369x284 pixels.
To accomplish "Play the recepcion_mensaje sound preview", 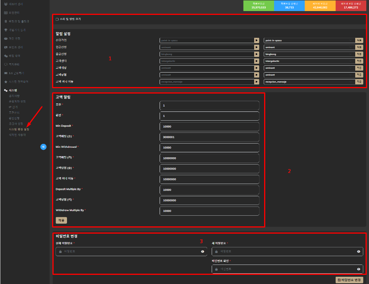I will coord(256,82).
